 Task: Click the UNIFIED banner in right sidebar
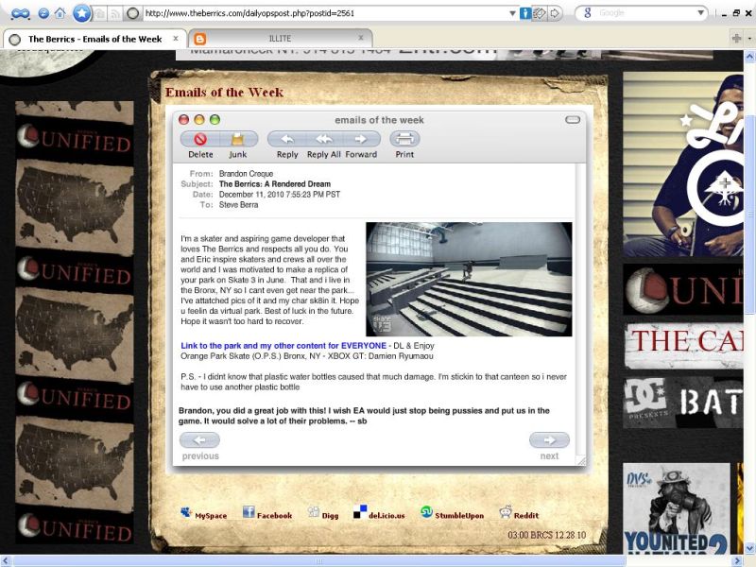pos(682,289)
